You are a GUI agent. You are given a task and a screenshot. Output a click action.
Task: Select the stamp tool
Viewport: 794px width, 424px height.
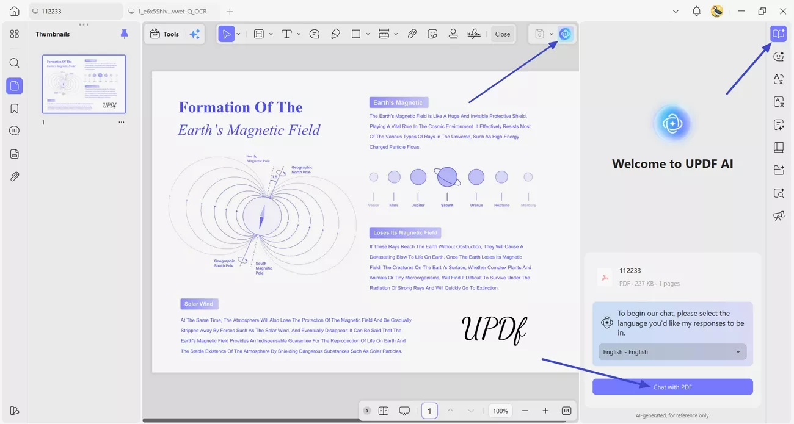coord(453,34)
